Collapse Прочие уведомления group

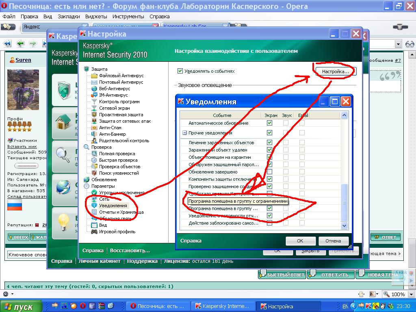pyautogui.click(x=185, y=133)
